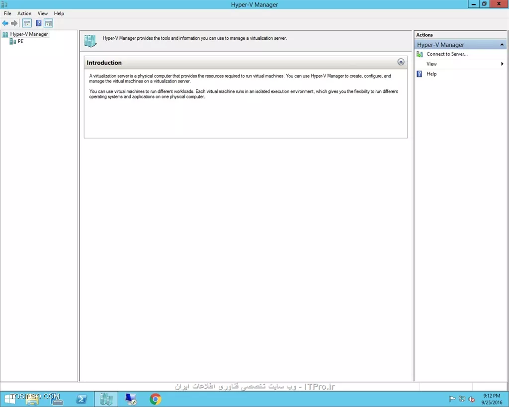509x407 pixels.
Task: Open Remote Desktop Connection from the taskbar
Action: coord(131,399)
